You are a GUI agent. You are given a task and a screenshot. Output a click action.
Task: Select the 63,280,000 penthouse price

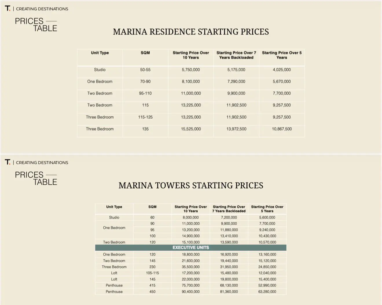coord(267,292)
